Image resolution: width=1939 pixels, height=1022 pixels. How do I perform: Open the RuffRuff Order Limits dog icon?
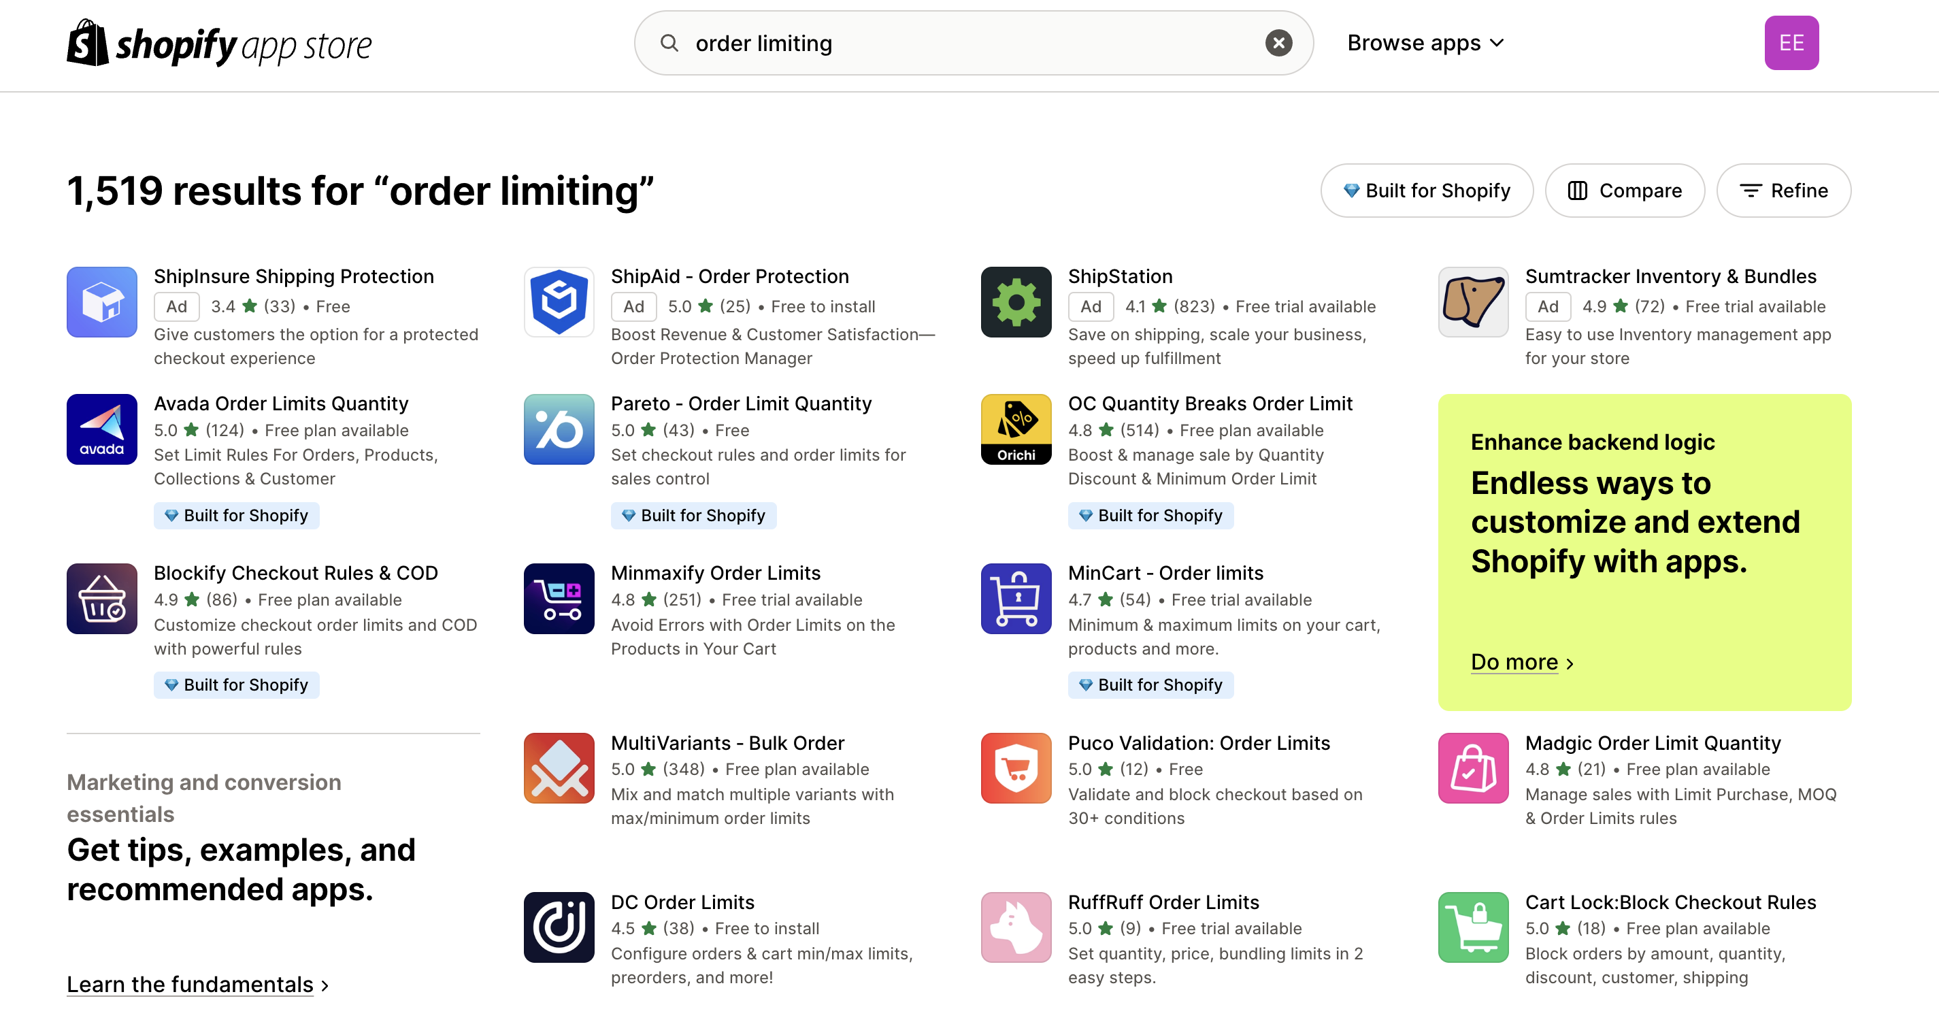coord(1016,927)
